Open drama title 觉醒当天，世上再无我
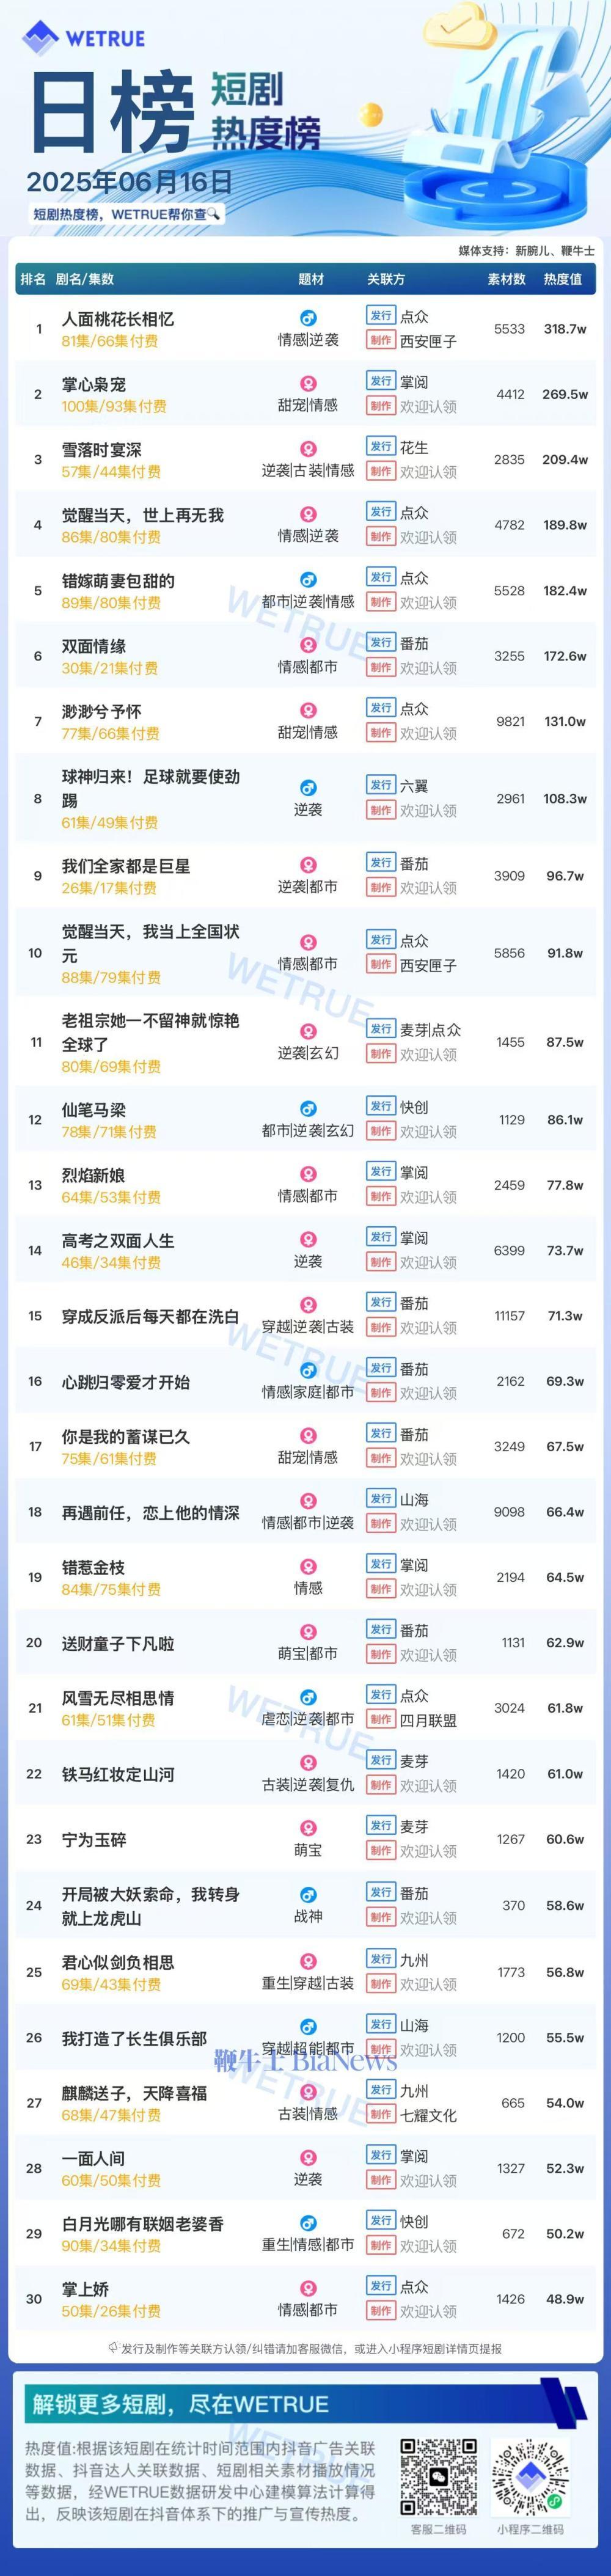This screenshot has width=611, height=2576. 142,515
